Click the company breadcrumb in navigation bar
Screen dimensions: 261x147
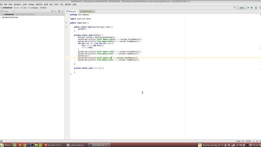click(x=33, y=8)
